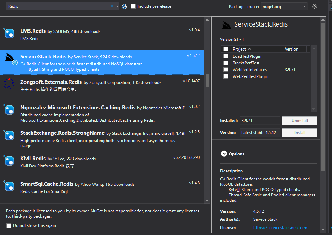Click version v5.2.2017.6290 of Kivii.Redis

point(186,157)
